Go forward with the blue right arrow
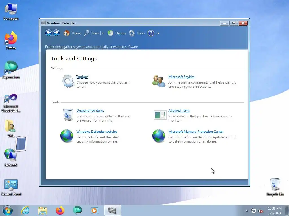The width and height of the screenshot is (289, 216). [x=56, y=33]
